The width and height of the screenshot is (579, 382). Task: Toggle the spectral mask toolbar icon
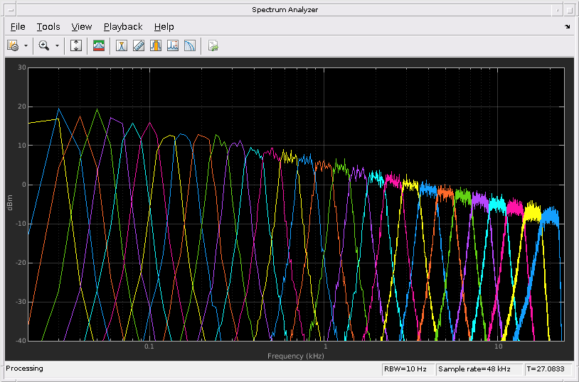point(99,45)
